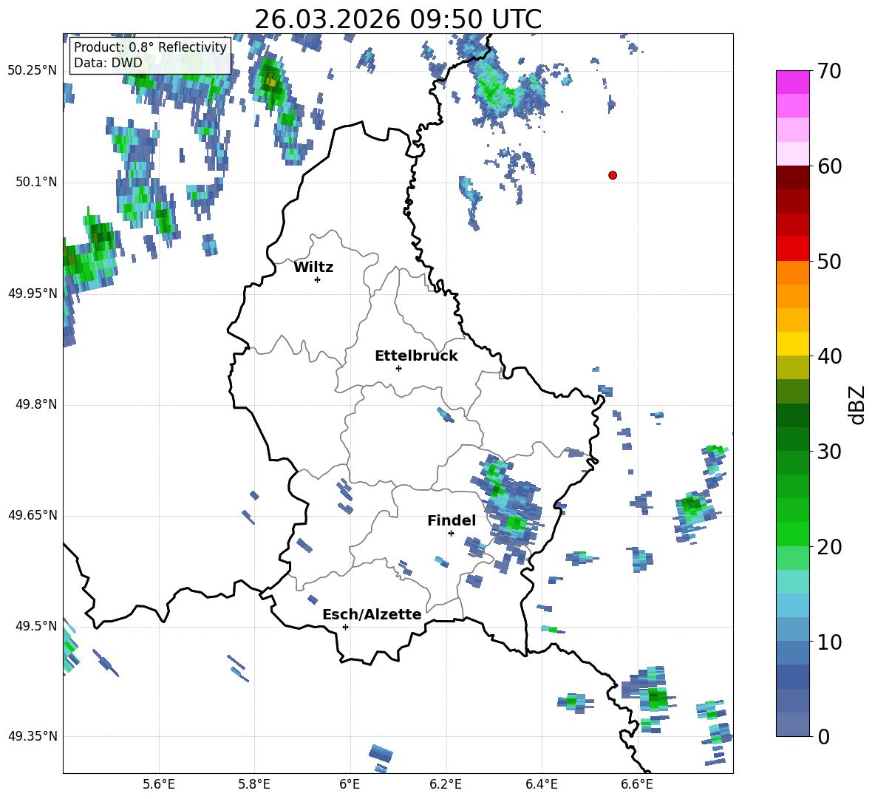Click the colorbar tick label 70

pyautogui.click(x=829, y=72)
